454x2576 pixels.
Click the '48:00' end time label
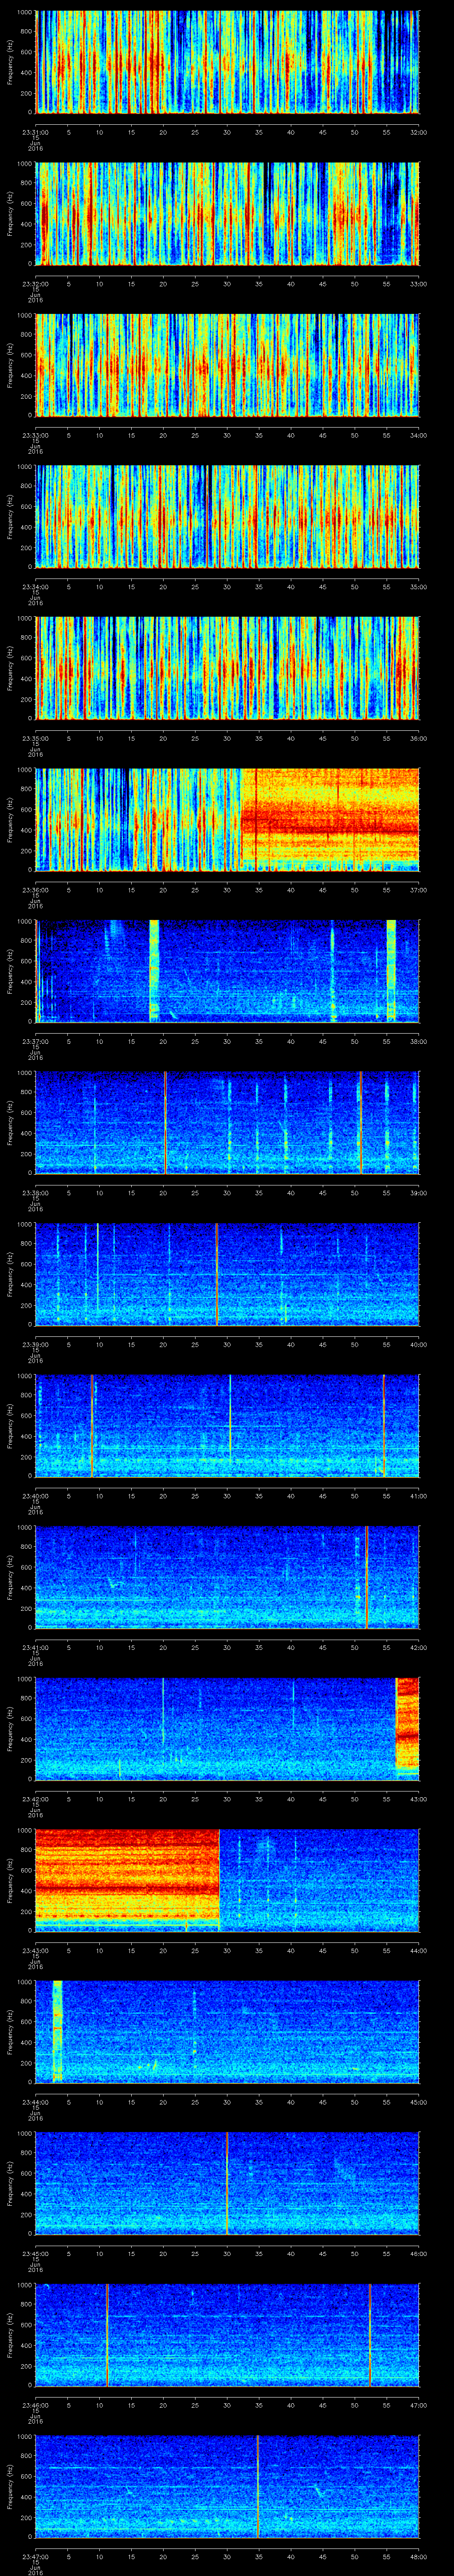(x=418, y=2558)
